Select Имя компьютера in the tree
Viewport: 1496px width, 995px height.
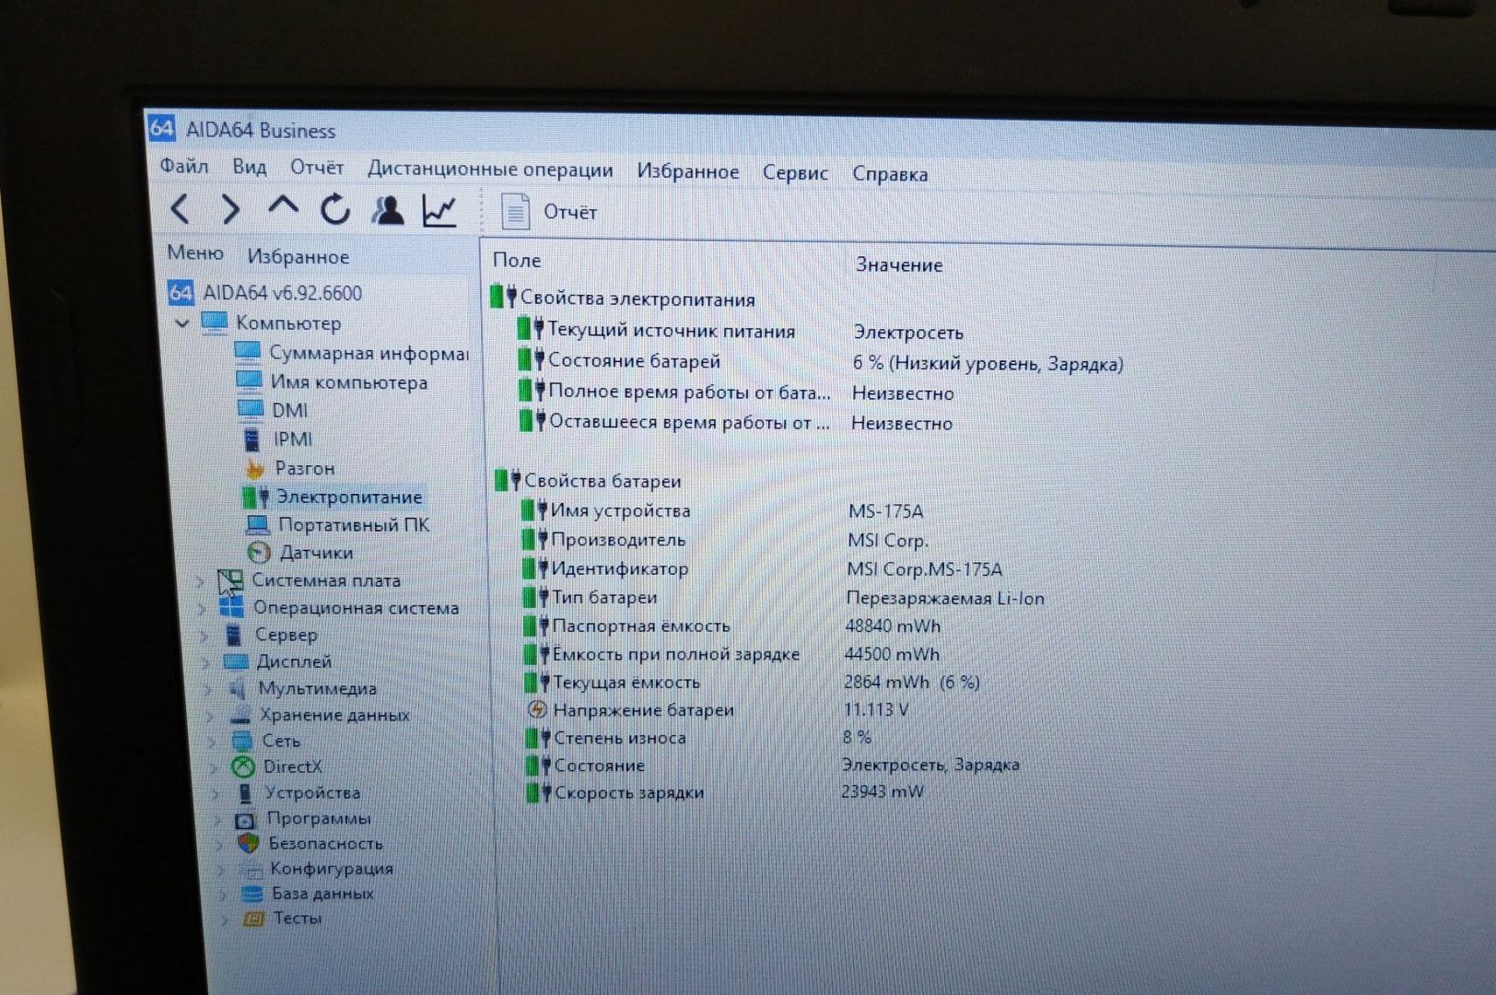pyautogui.click(x=349, y=381)
